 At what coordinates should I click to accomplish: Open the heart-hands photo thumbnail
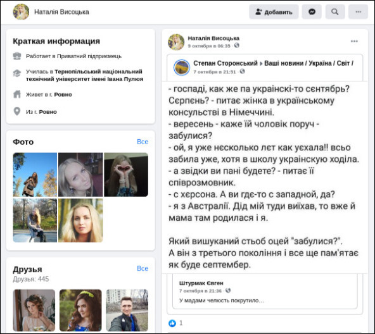[x=126, y=175]
